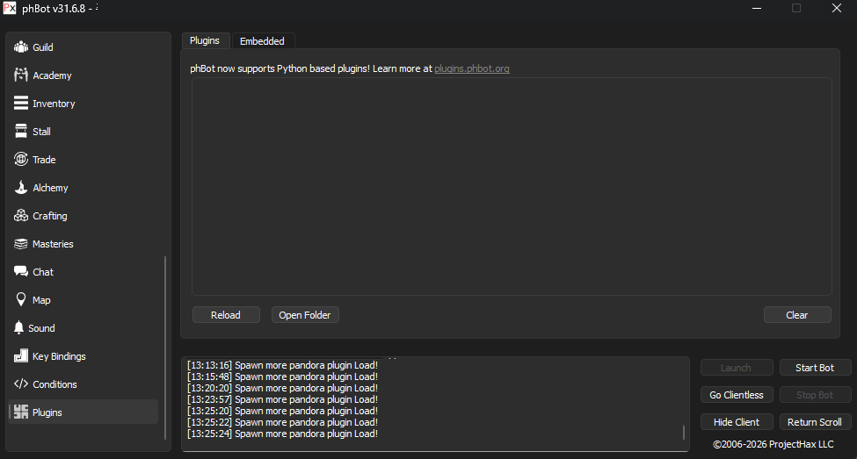Open the Crafting cubes icon
The image size is (857, 459).
coord(21,216)
